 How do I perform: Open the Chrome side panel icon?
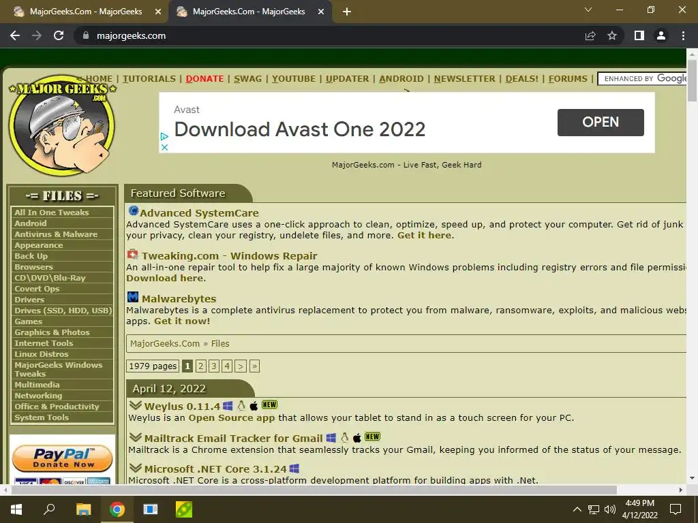coord(639,35)
